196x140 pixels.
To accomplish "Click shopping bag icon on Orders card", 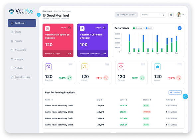I will [x=157, y=67].
